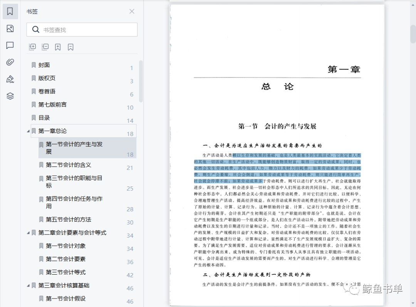Expand all bookmarks using the toolbar icon
This screenshot has height=307, width=416.
(32, 47)
